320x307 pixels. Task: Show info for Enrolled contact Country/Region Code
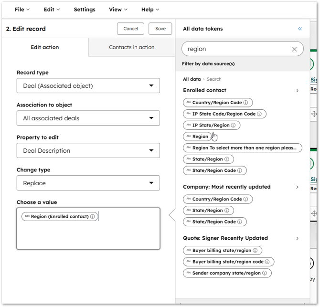coord(245,103)
